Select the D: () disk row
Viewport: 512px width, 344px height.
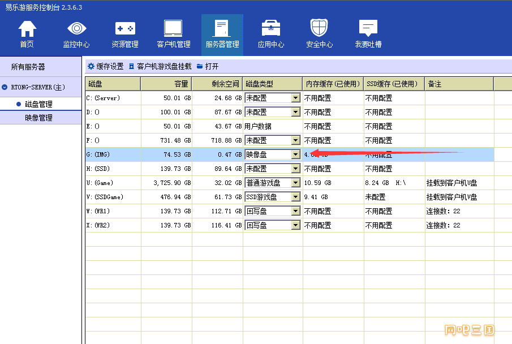290,112
